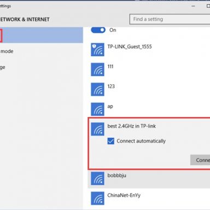Viewport: 210px width, 210px height.
Task: Click the Connect automatically label text
Action: [141, 141]
